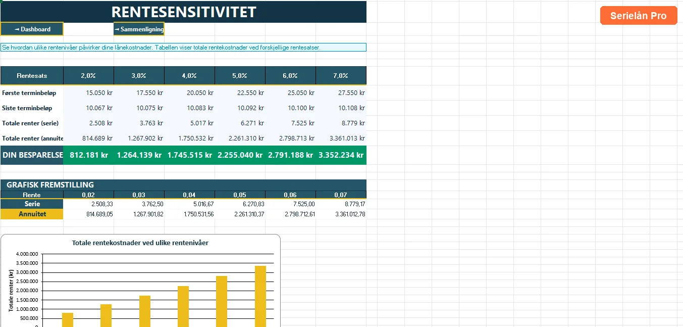The height and width of the screenshot is (327, 683).
Task: Select the savings cell 3.352.234 kr
Action: pyautogui.click(x=341, y=155)
